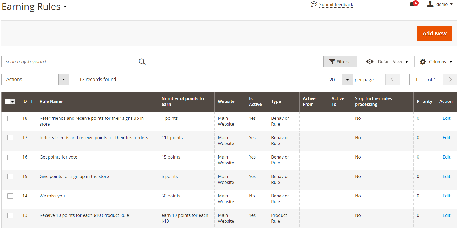Click the Add New button
This screenshot has height=228, width=458.
435,34
